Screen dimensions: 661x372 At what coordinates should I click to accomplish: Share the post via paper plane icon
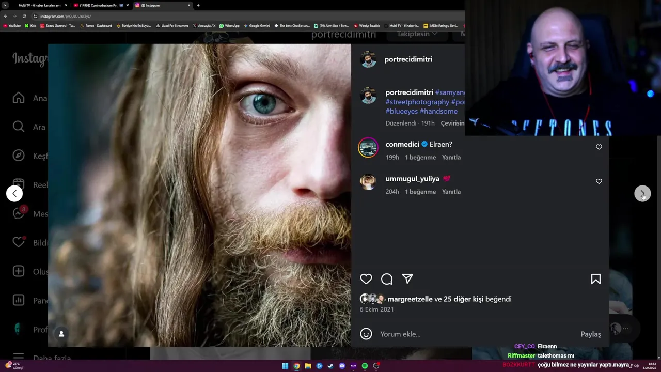click(407, 279)
